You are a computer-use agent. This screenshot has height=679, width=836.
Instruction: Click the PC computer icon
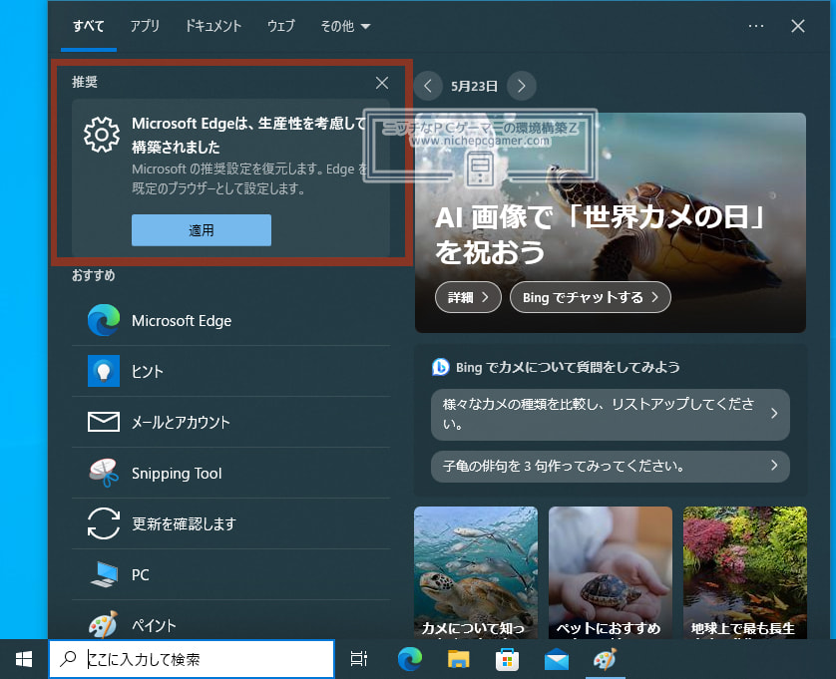(x=105, y=574)
